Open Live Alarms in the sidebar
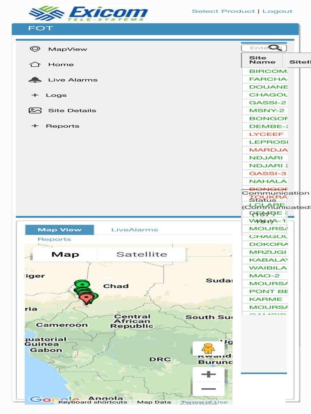Image resolution: width=311 pixels, height=414 pixels. [73, 80]
